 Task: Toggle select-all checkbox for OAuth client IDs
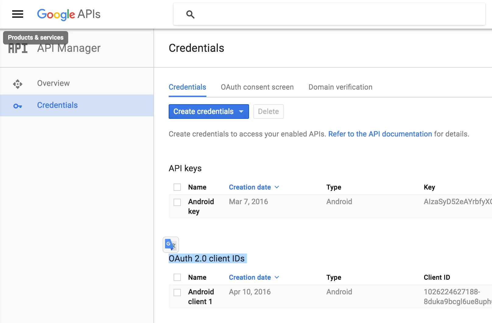click(x=177, y=277)
